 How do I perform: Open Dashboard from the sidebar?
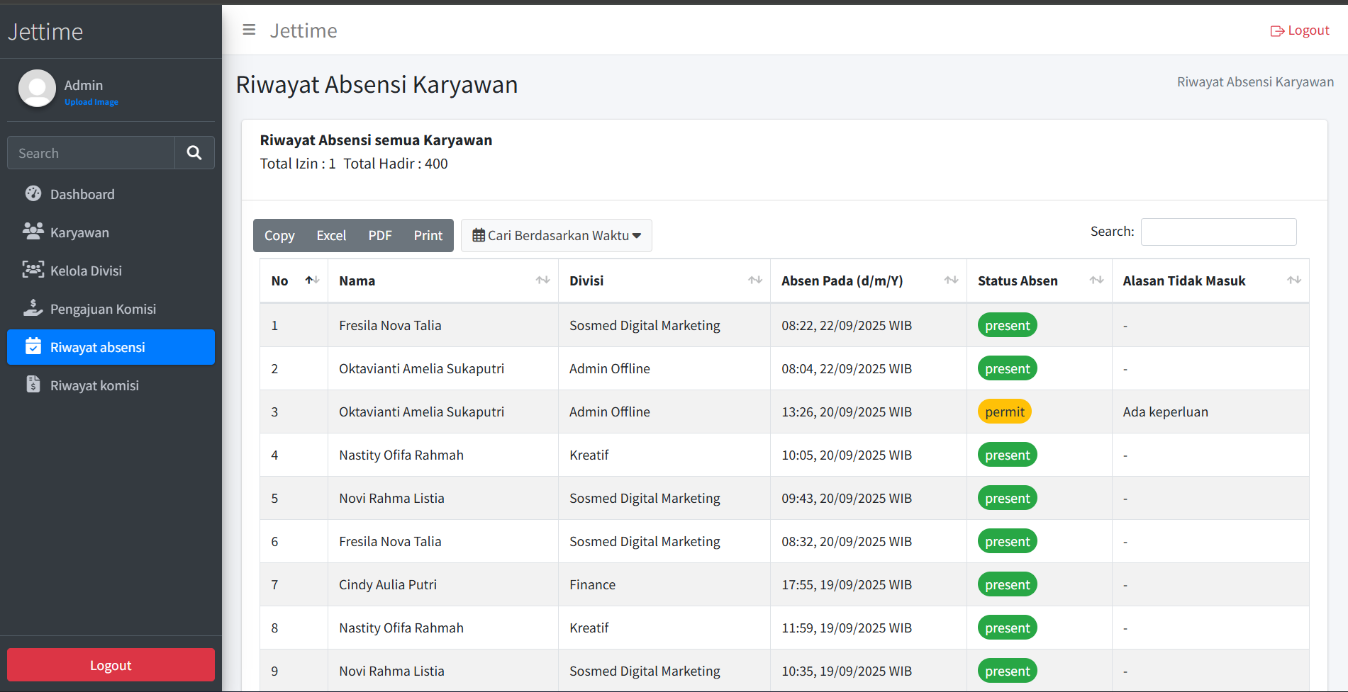click(x=82, y=194)
